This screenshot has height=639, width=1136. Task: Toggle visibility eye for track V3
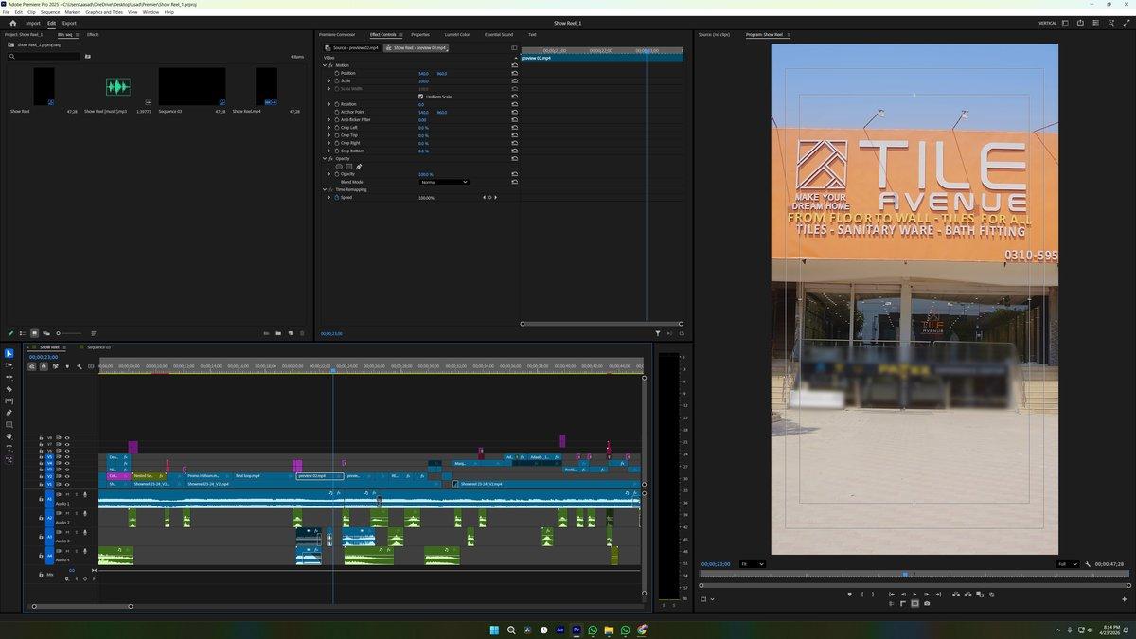pos(67,469)
